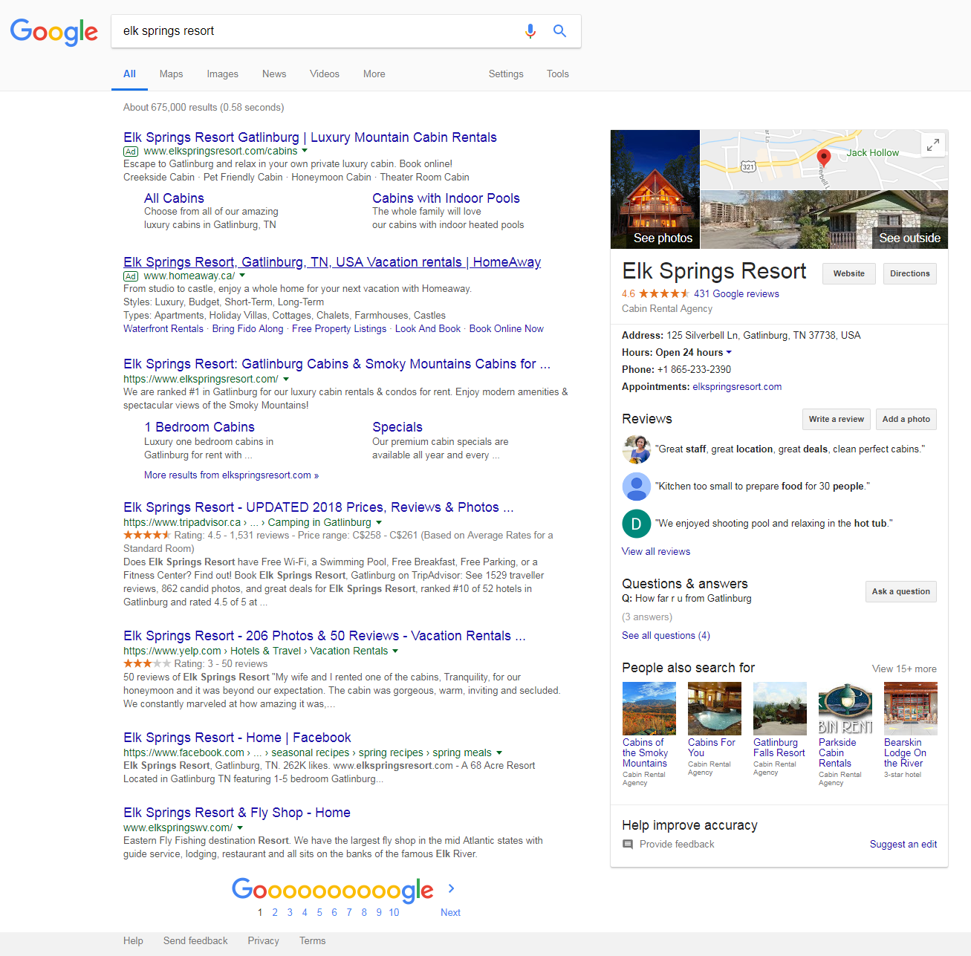The width and height of the screenshot is (971, 956).
Task: Open the See photos cabin thumbnail
Action: (655, 189)
